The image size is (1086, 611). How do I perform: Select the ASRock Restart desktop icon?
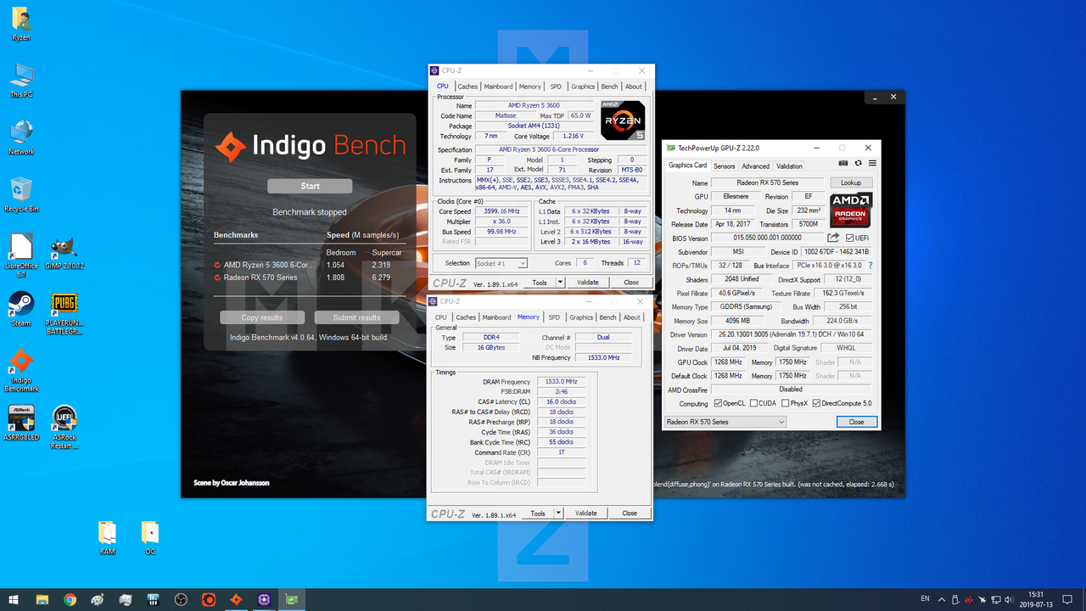(64, 427)
